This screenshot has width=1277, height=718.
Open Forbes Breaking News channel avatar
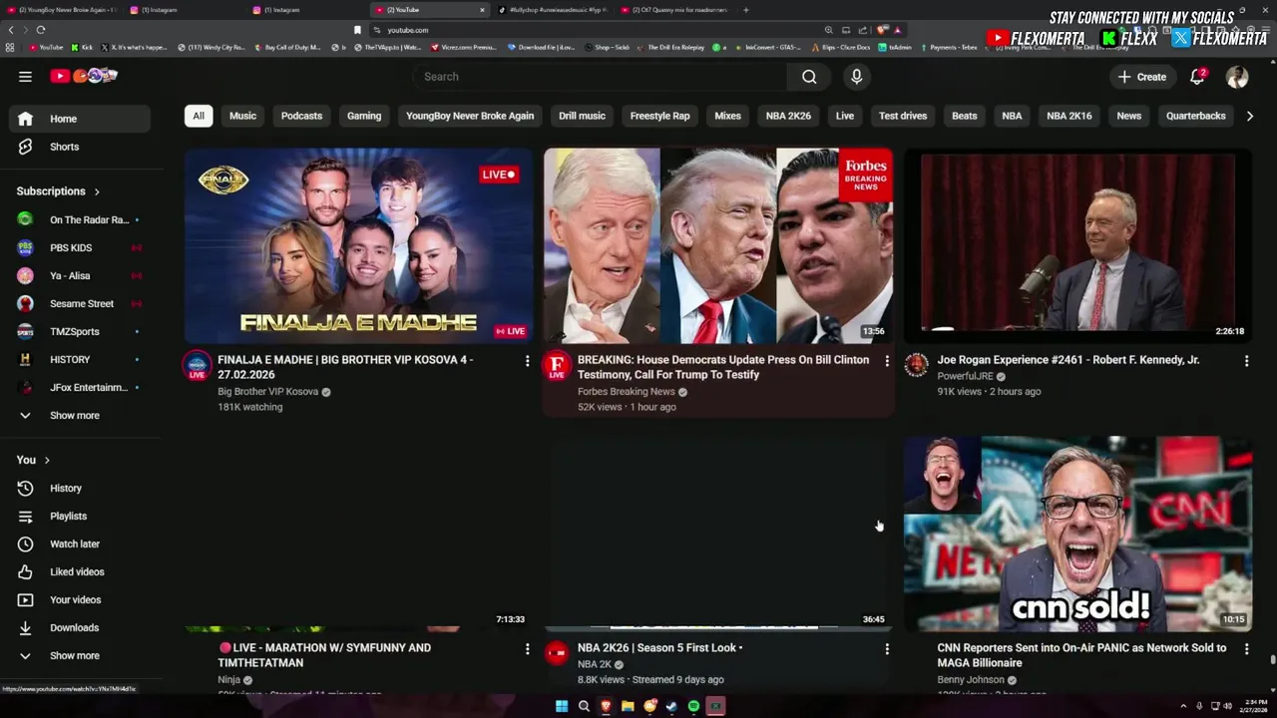[557, 365]
